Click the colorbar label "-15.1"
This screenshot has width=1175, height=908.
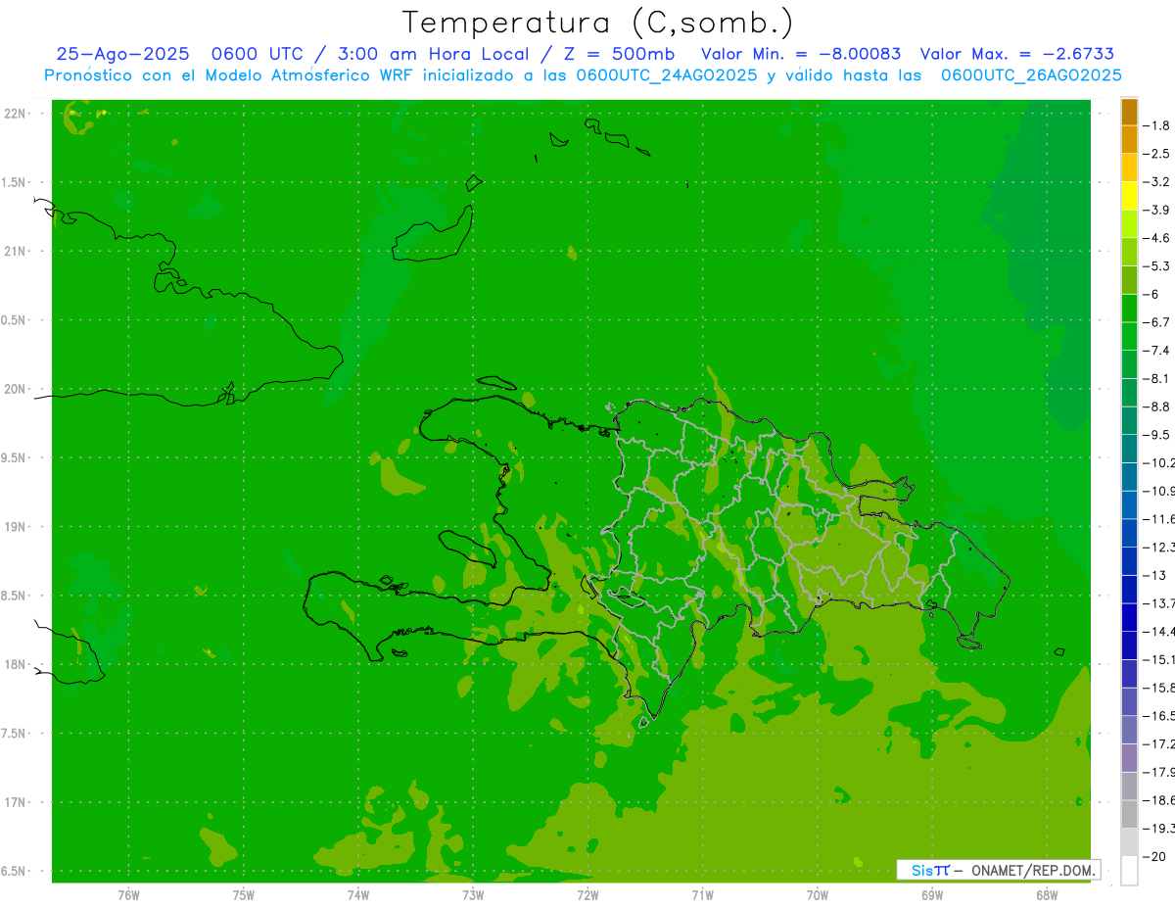pyautogui.click(x=1158, y=659)
